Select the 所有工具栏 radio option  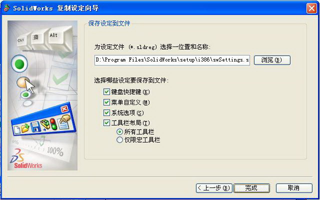coord(119,132)
